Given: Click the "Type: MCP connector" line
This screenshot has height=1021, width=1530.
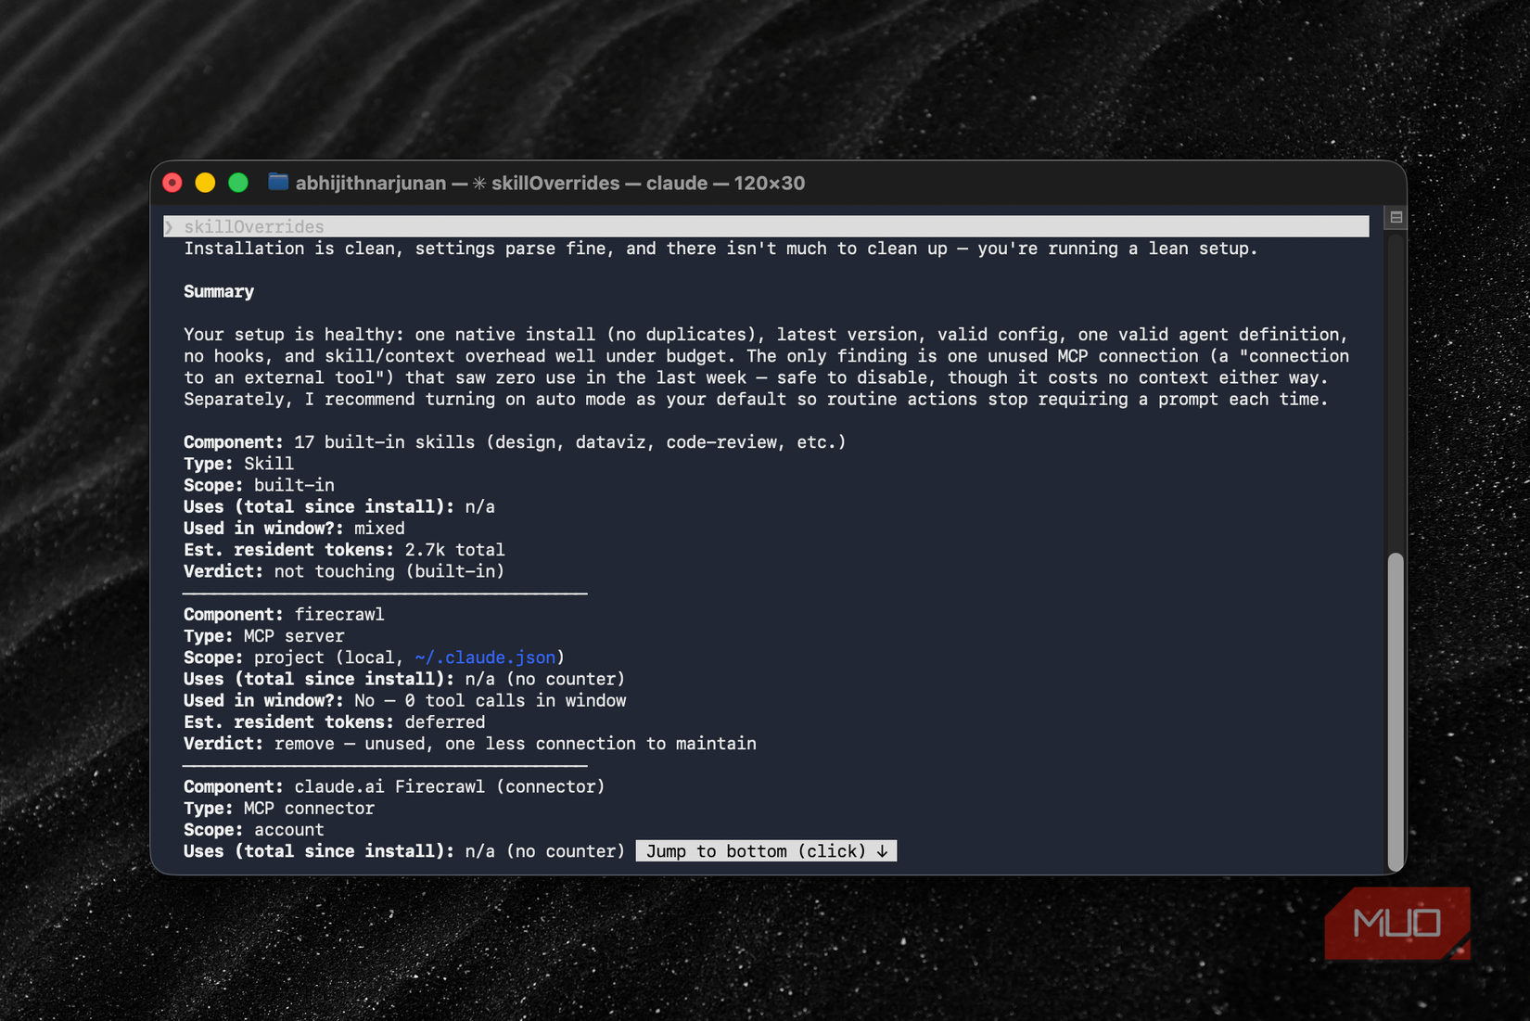Looking at the screenshot, I should 279,809.
